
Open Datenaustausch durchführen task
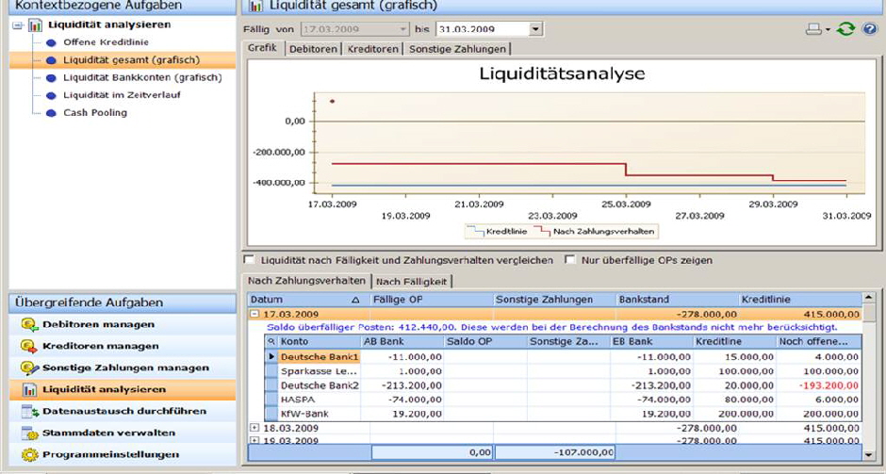[x=123, y=411]
